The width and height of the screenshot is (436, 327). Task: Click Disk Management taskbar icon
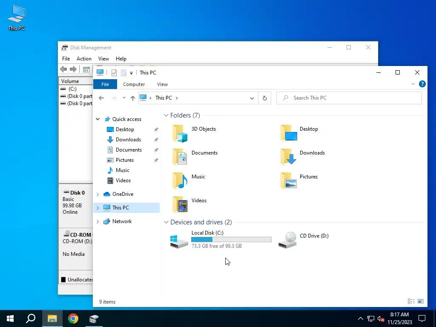(94, 318)
